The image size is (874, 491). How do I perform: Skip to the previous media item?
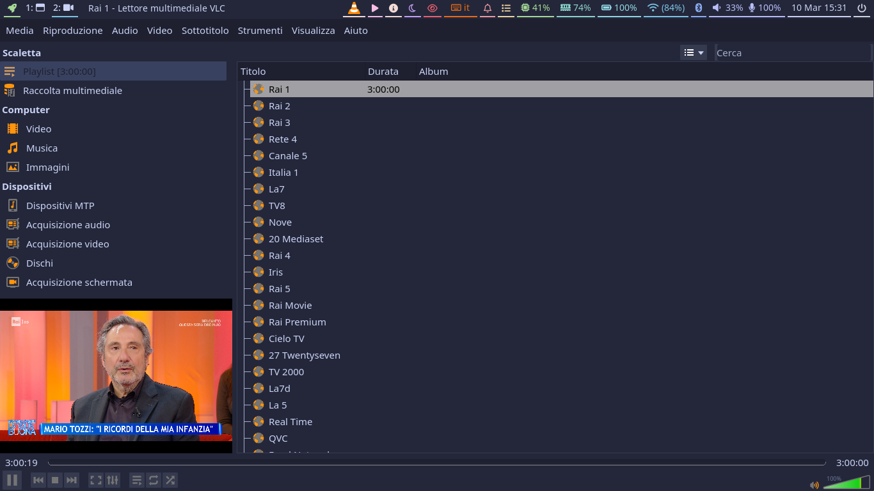(x=38, y=479)
